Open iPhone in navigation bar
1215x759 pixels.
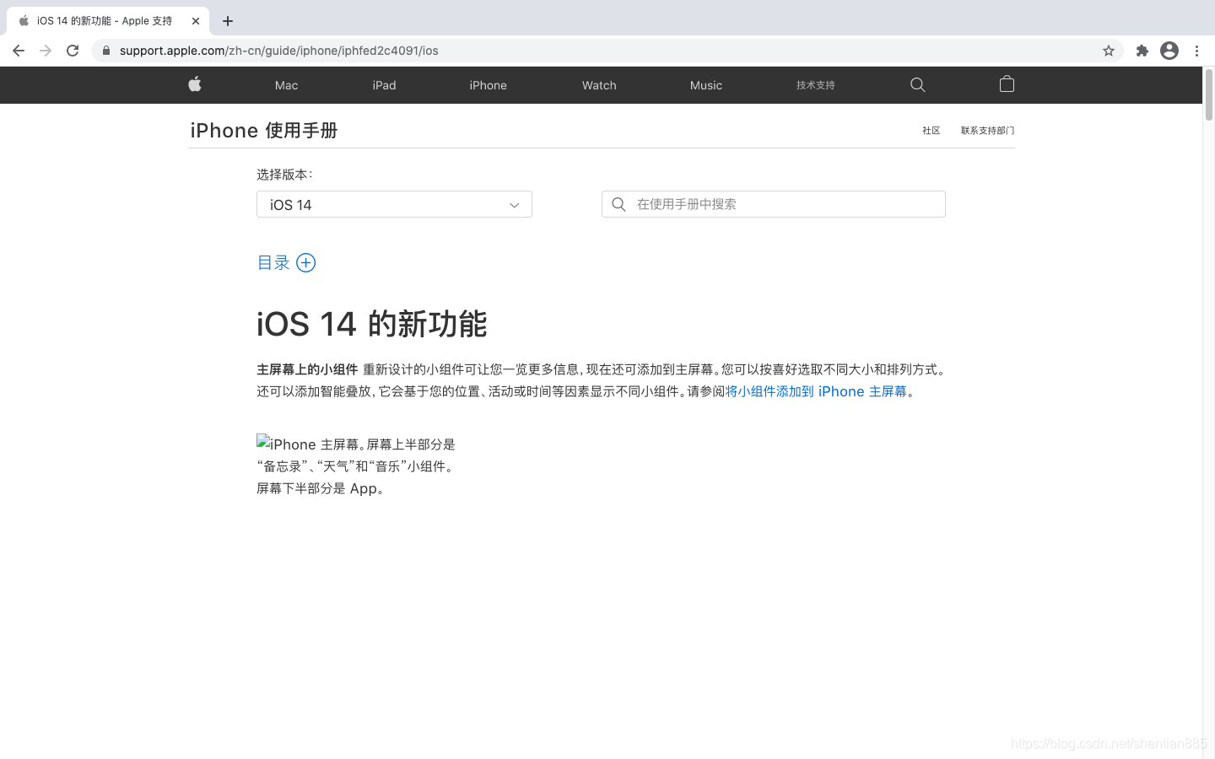[488, 85]
